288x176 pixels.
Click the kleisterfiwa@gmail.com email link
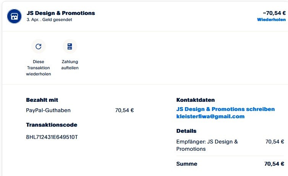click(210, 116)
